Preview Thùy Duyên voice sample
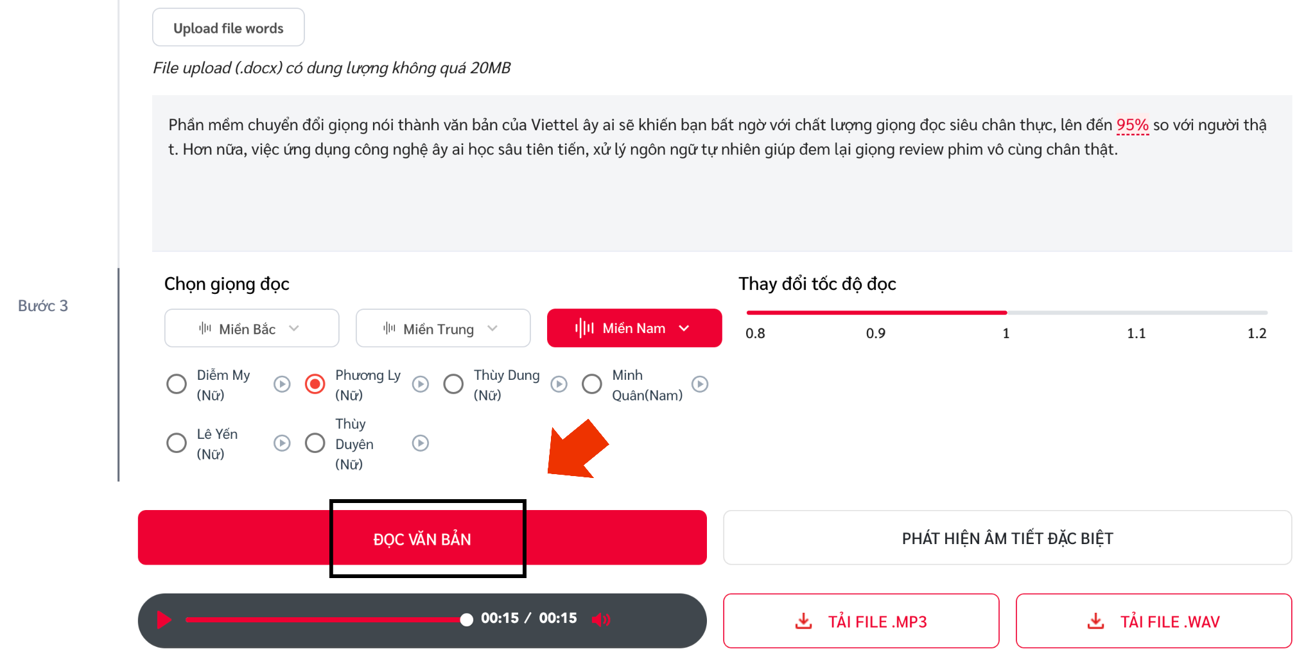This screenshot has width=1315, height=657. pyautogui.click(x=421, y=443)
